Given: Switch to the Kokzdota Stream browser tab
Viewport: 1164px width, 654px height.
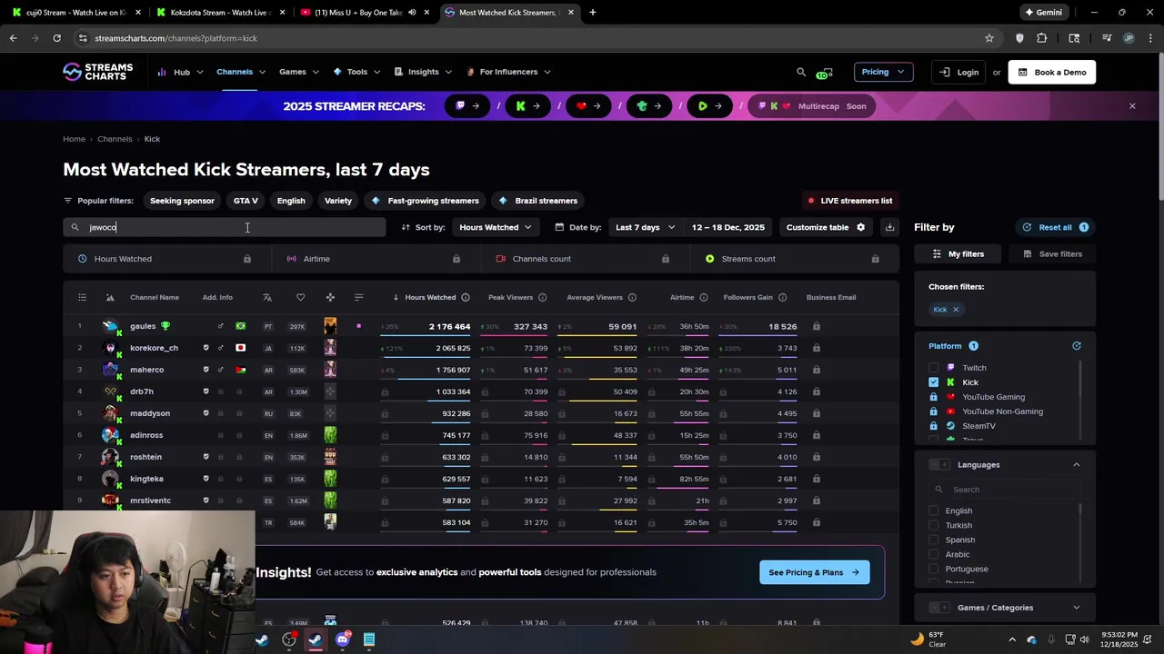Looking at the screenshot, I should point(220,13).
